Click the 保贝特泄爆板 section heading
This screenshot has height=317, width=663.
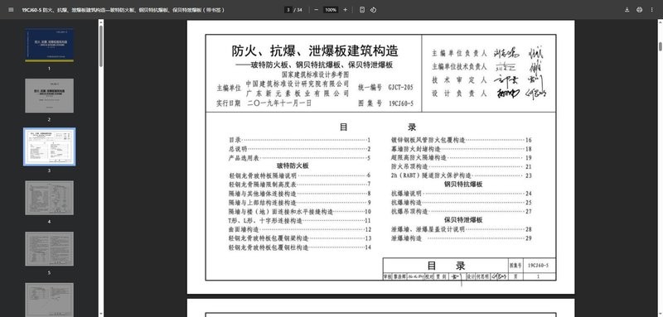[463, 220]
